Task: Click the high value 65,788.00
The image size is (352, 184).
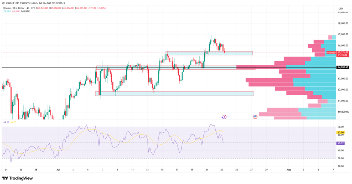Action: (55, 8)
